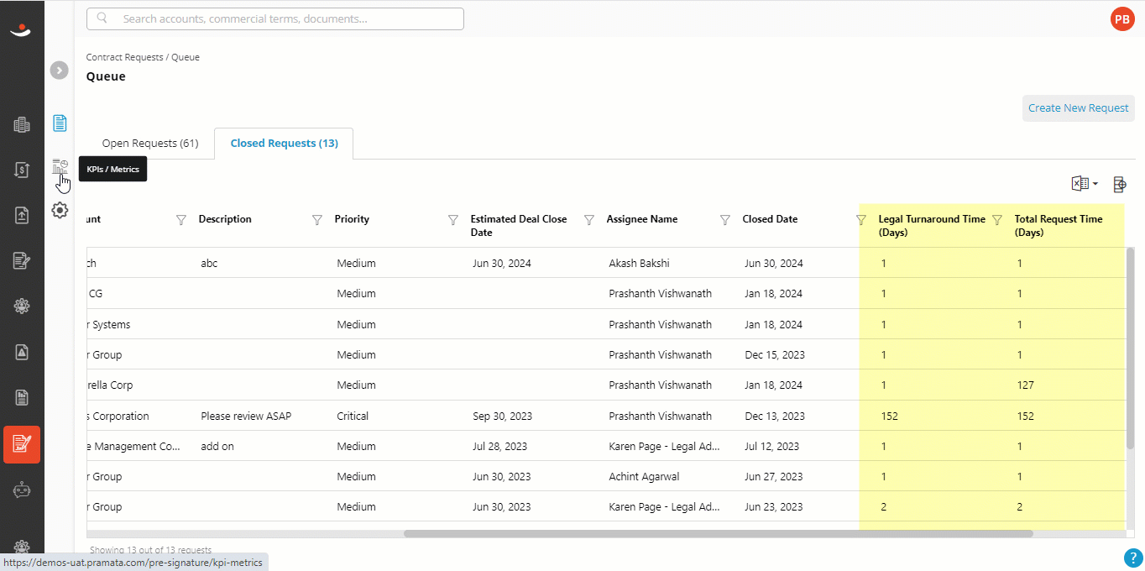1145x571 pixels.
Task: Sort by the Priority column header
Action: [x=352, y=219]
